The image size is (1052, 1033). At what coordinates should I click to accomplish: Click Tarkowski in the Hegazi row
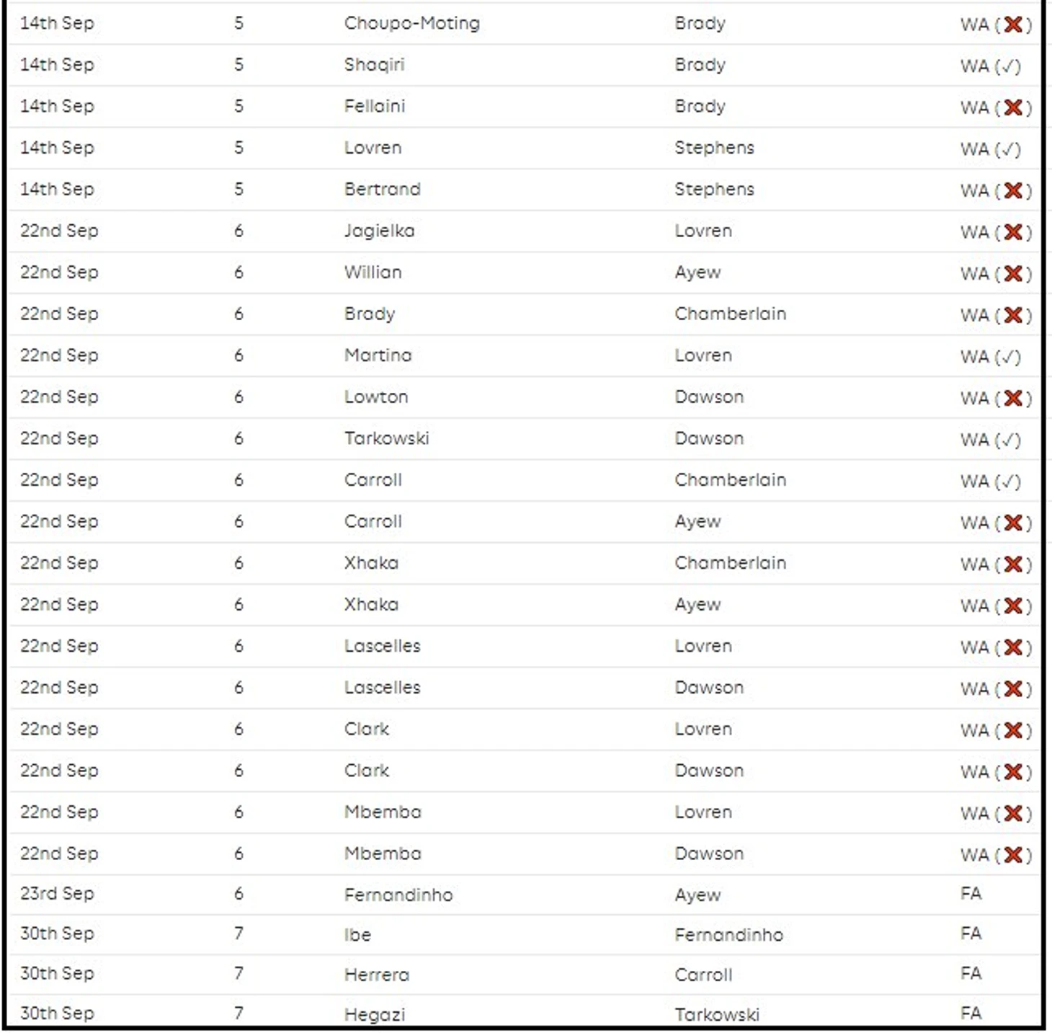[717, 1014]
